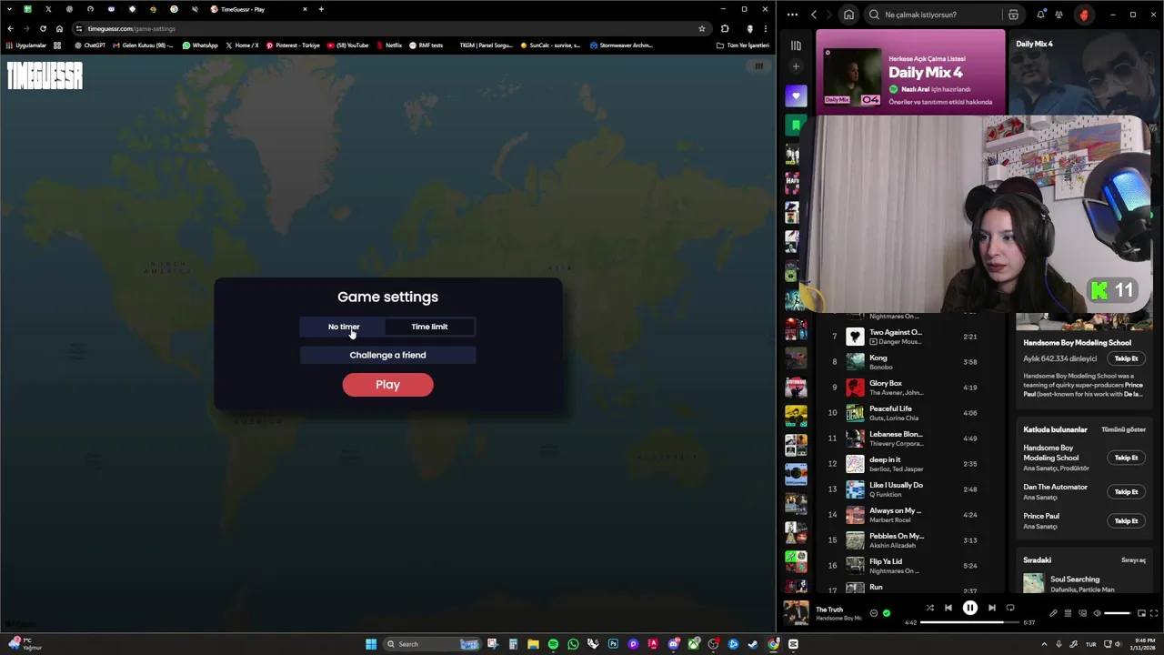Viewport: 1164px width, 655px height.
Task: Pause the current song
Action: pos(969,608)
